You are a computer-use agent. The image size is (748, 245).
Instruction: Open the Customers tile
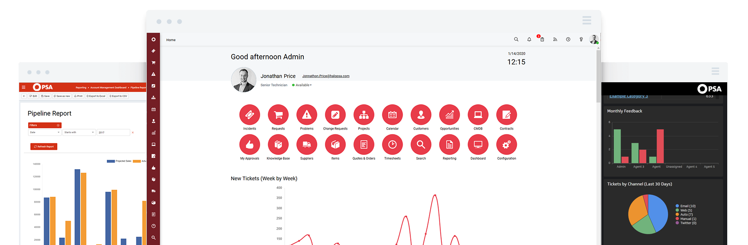421,115
